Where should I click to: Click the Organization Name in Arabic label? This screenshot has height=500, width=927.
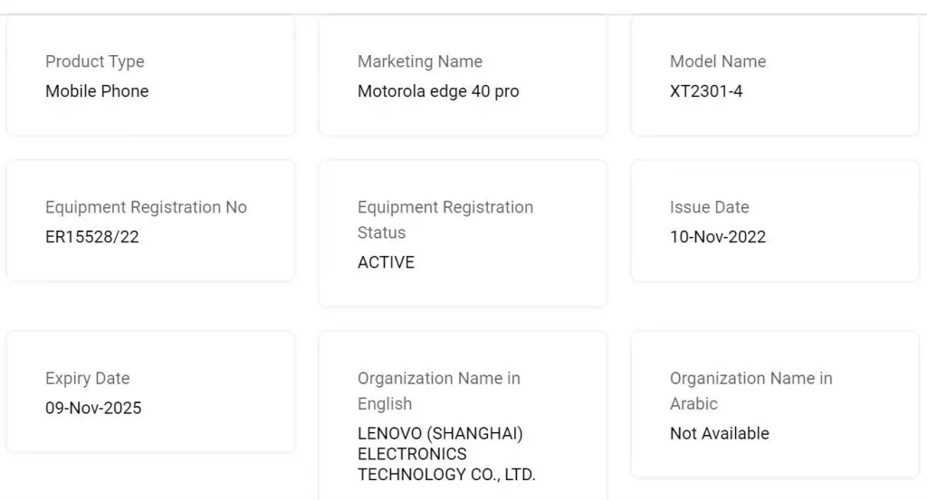tap(751, 391)
